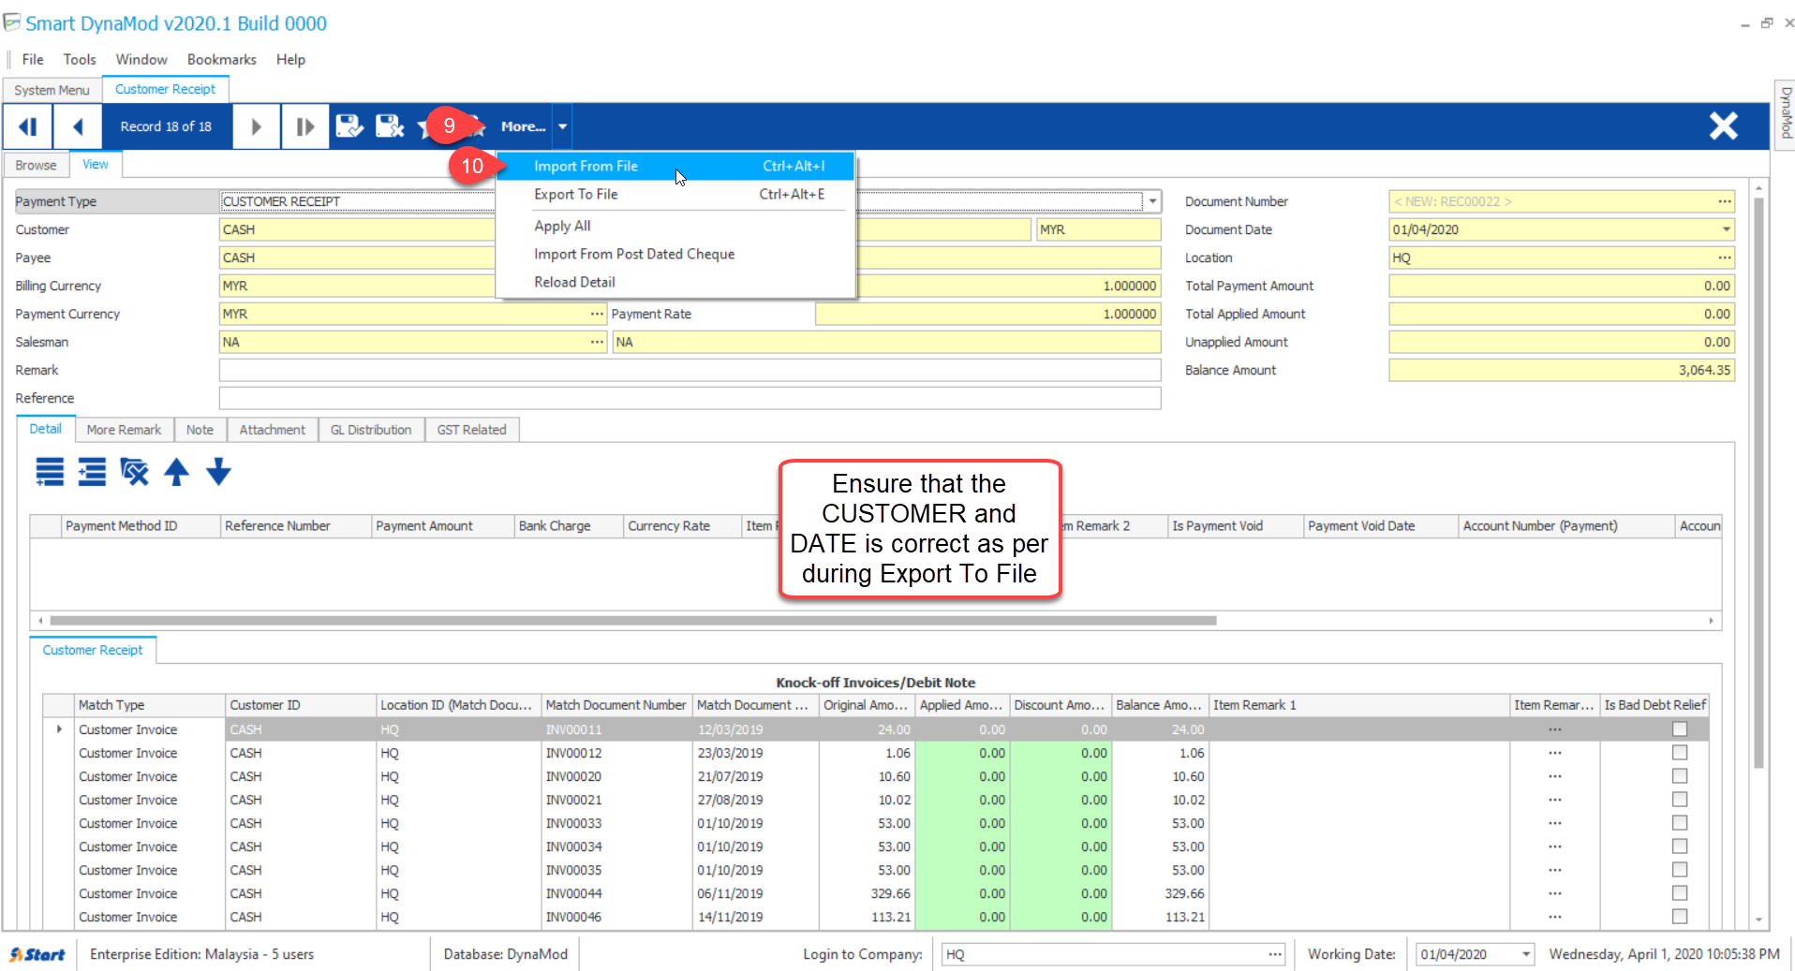Screen dimensions: 1795x971
Task: Switch to the System Menu tab
Action: [x=52, y=90]
